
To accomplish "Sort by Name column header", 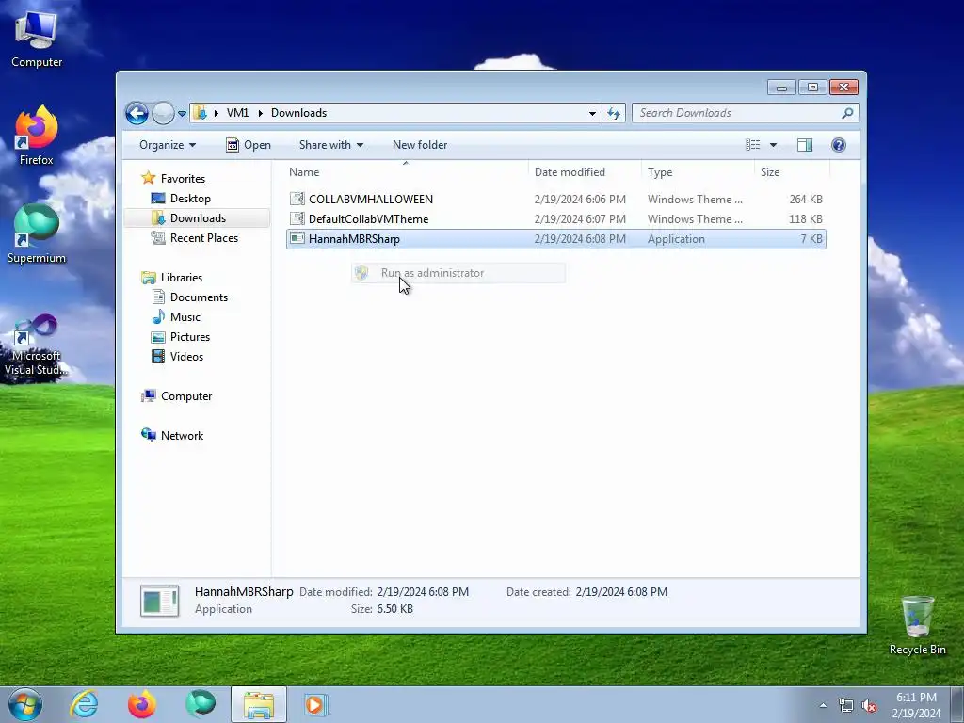I will tap(406, 172).
